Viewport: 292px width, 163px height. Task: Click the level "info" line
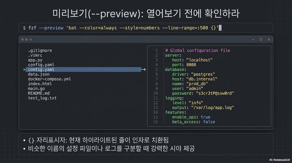[x=188, y=103]
